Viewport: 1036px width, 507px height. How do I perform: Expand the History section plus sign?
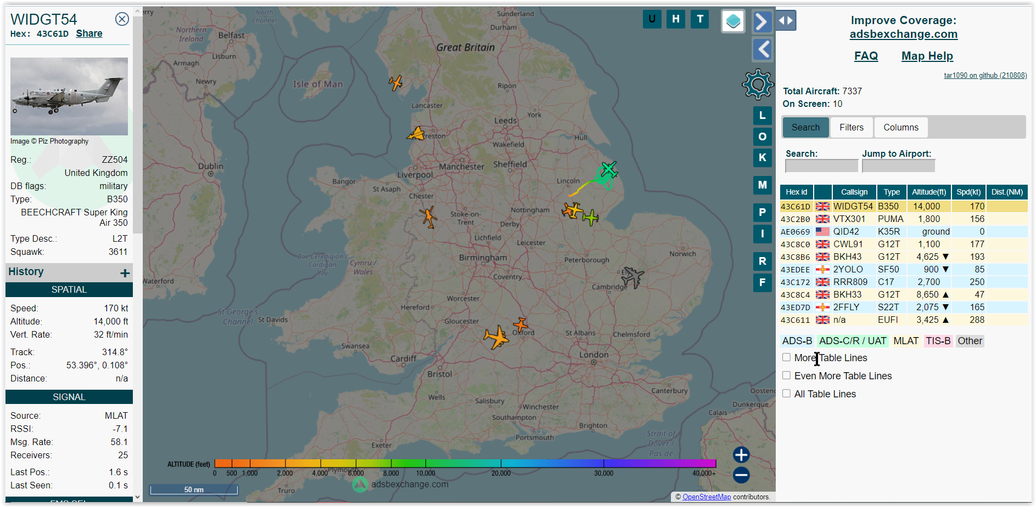click(x=125, y=273)
